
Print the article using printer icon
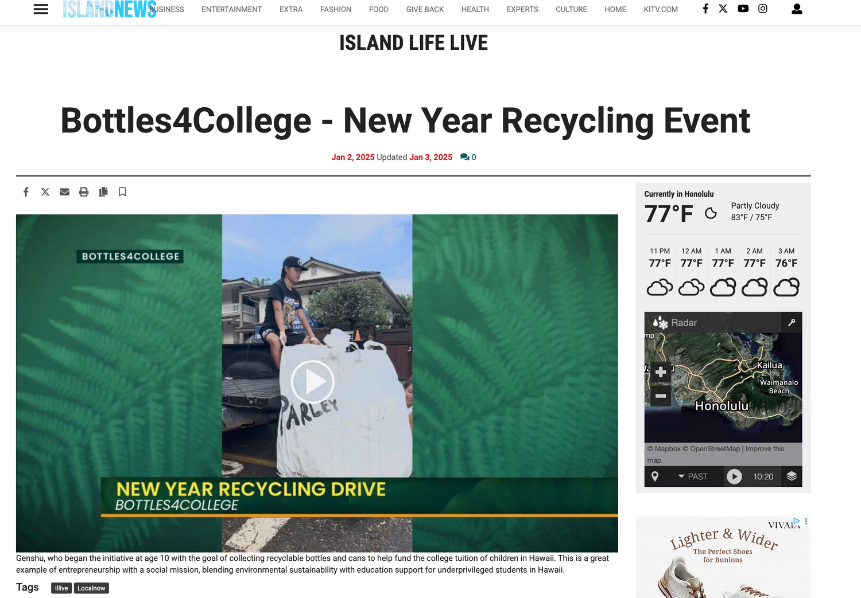point(84,192)
